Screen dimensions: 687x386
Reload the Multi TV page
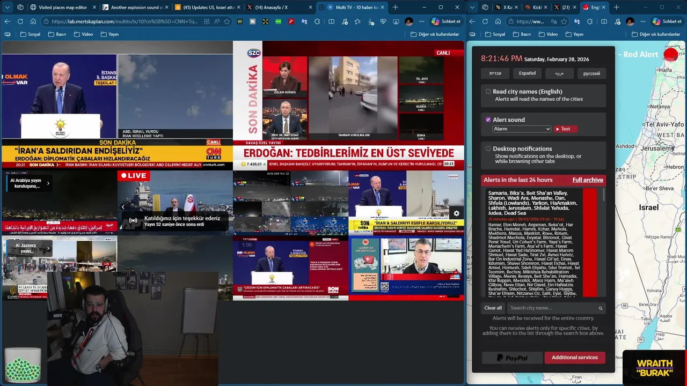point(20,21)
